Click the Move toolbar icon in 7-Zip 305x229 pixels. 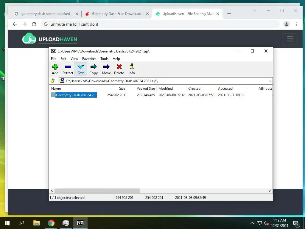106,69
